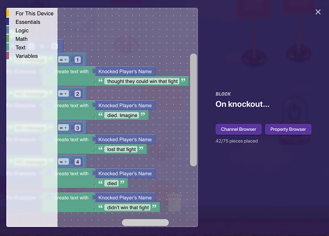The width and height of the screenshot is (329, 236).
Task: Click the "died. Imagine" text field
Action: 123,115
